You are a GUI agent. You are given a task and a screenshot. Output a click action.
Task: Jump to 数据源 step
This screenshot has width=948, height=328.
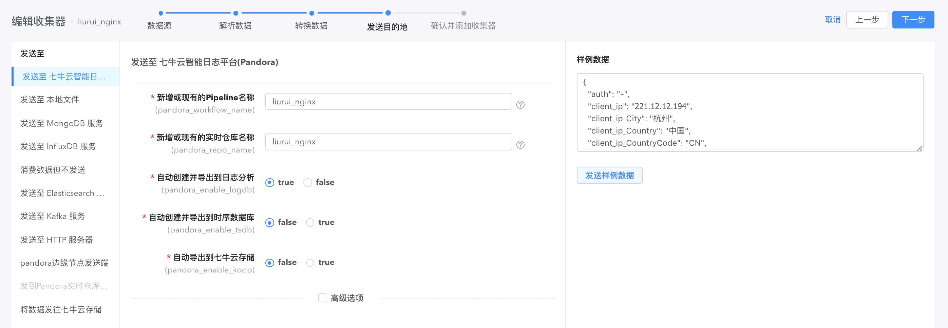click(159, 25)
